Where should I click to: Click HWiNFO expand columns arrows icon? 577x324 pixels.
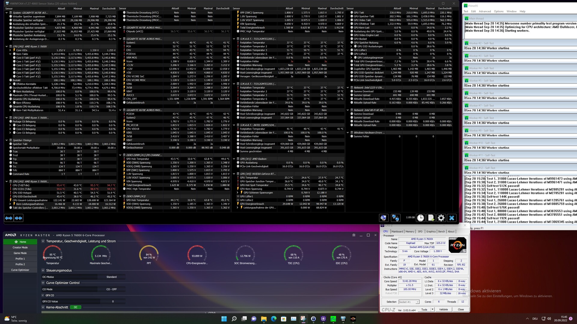(x=9, y=218)
